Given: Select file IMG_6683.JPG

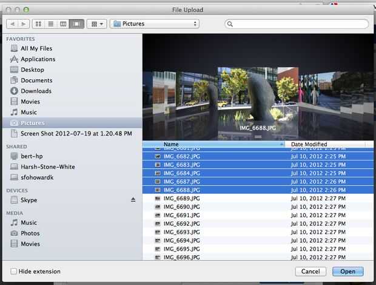Looking at the screenshot, I should (258, 165).
